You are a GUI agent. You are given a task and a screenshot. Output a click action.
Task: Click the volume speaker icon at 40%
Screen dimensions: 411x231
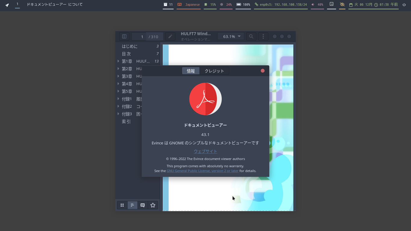click(313, 5)
